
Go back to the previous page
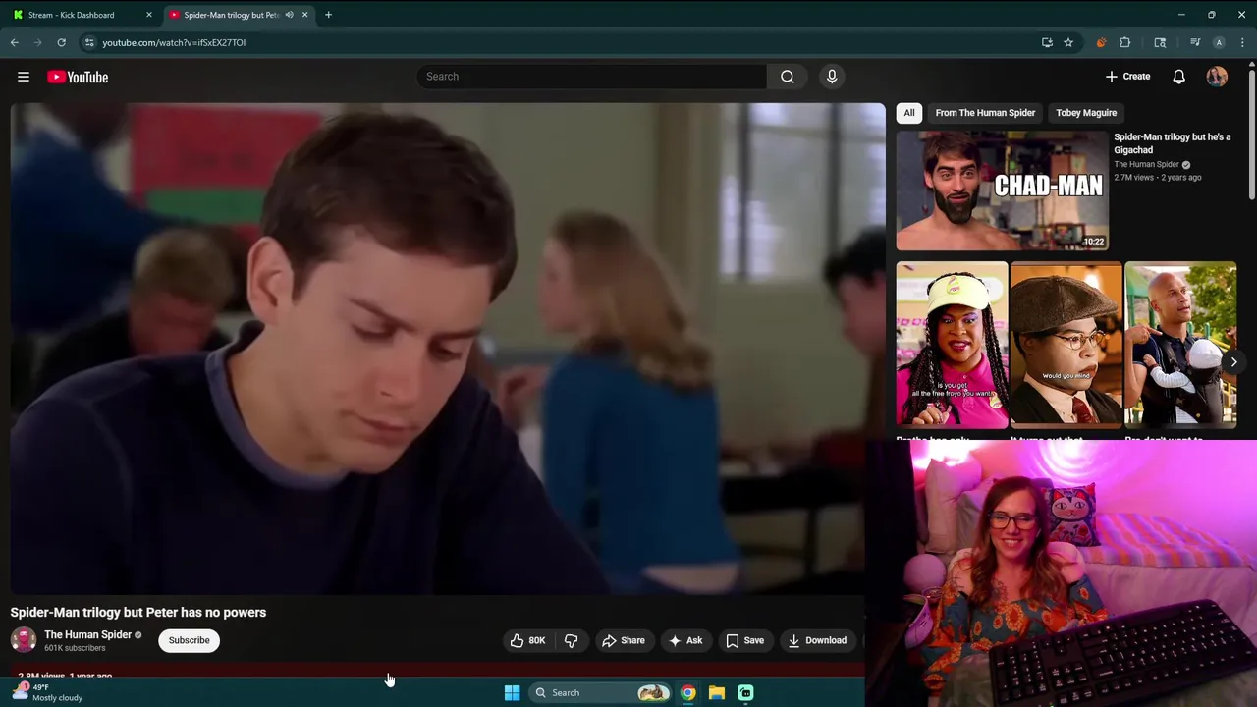click(15, 42)
